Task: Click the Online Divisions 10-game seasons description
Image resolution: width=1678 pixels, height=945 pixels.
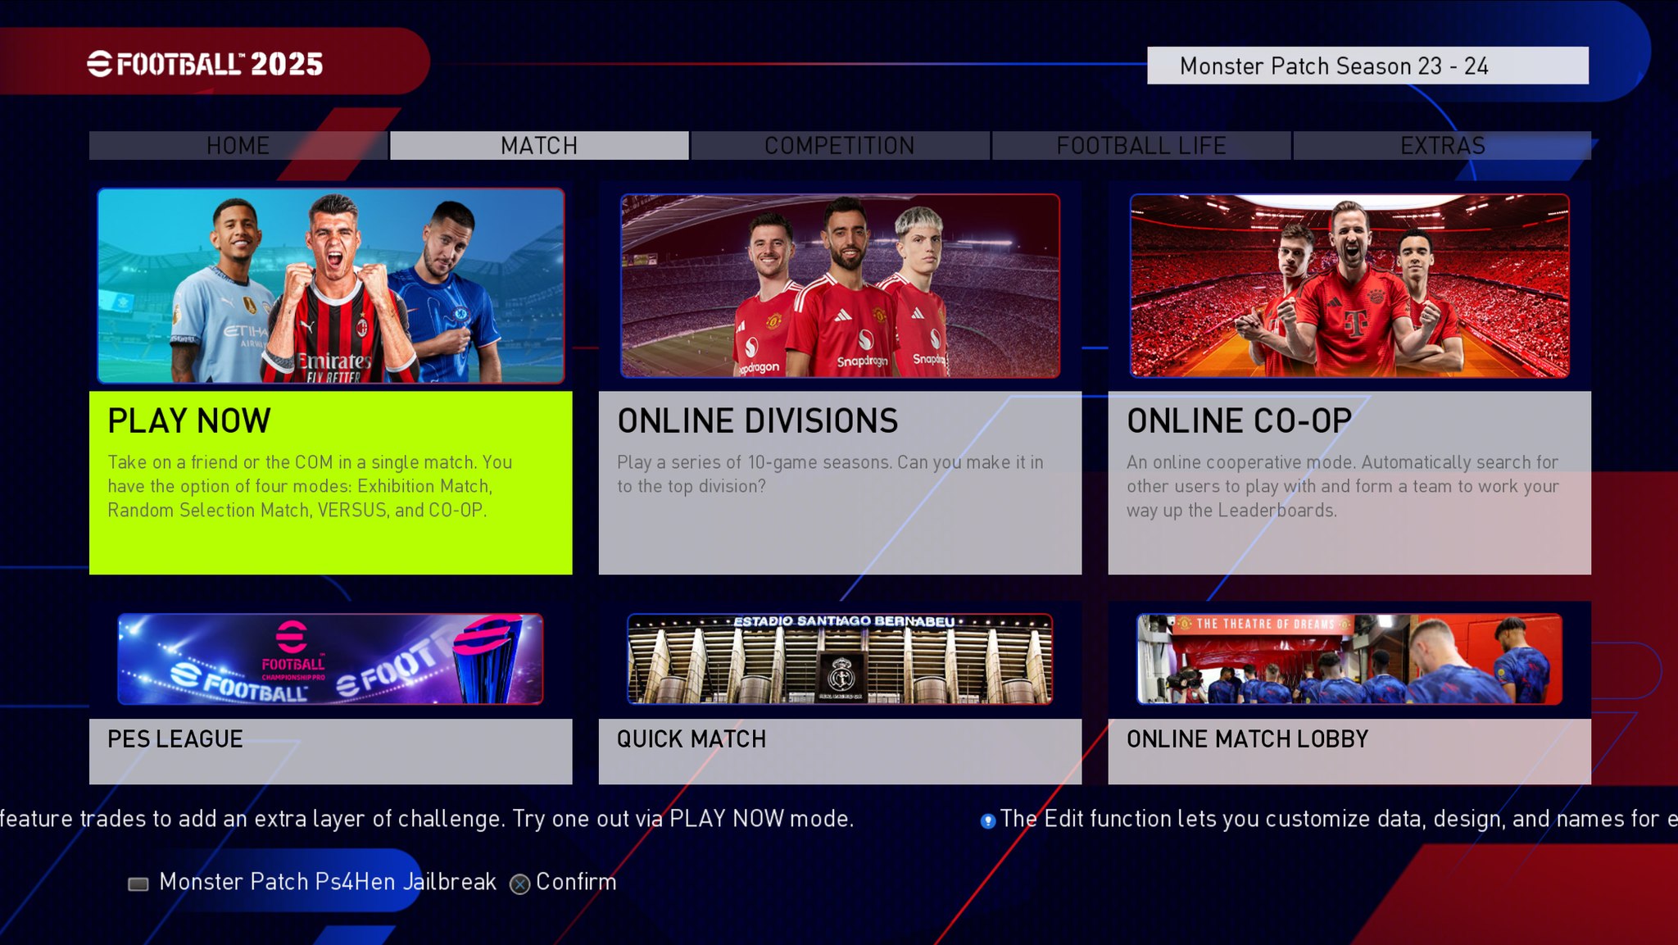Action: click(x=830, y=474)
